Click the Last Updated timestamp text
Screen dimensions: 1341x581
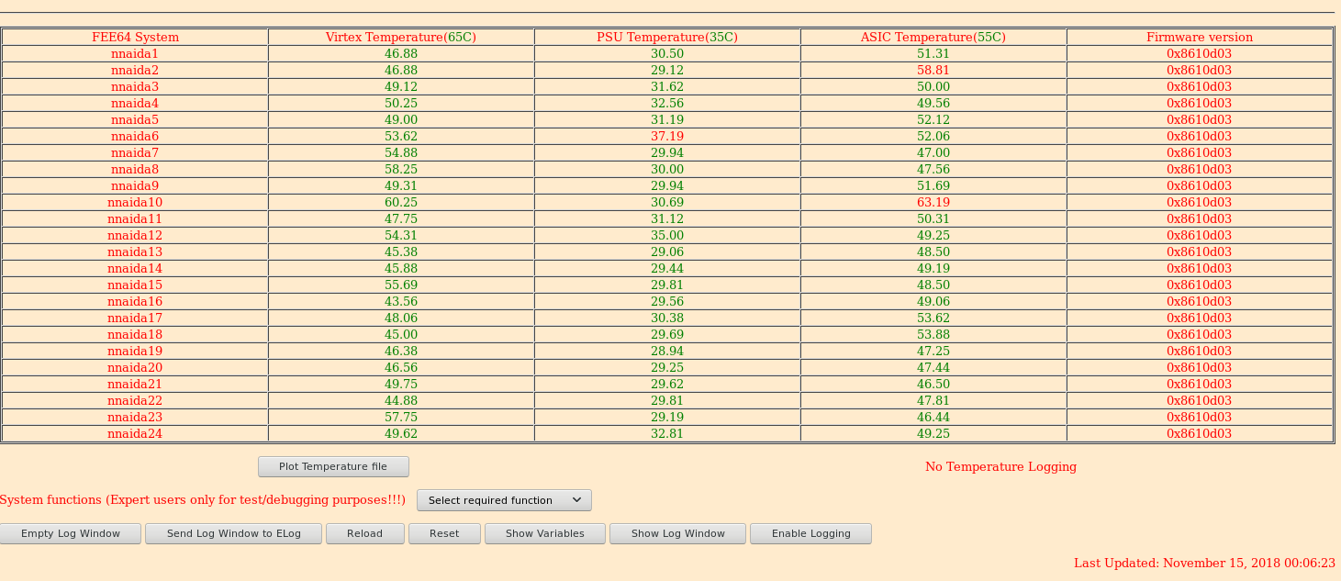tap(1204, 564)
